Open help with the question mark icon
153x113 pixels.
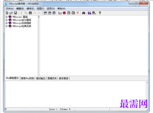[100, 13]
